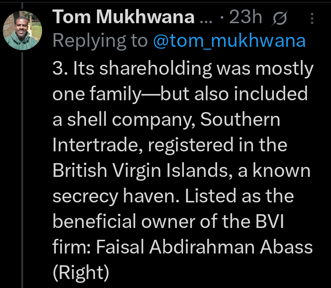The width and height of the screenshot is (331, 288).
Task: Open the post via 23h timestamp
Action: tap(245, 17)
